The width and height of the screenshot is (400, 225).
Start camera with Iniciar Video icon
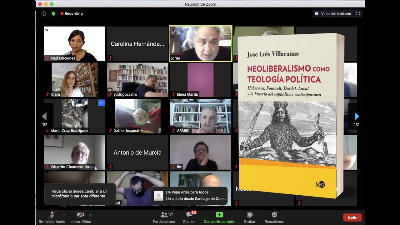81,215
